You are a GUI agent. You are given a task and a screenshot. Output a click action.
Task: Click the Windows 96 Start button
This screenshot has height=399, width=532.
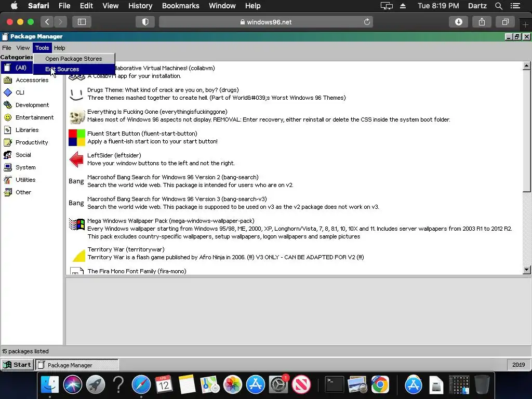point(17,365)
